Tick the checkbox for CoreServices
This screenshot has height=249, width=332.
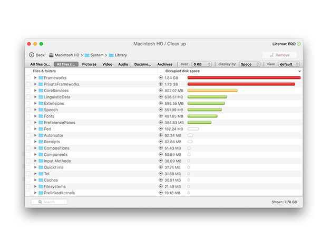coord(28,91)
